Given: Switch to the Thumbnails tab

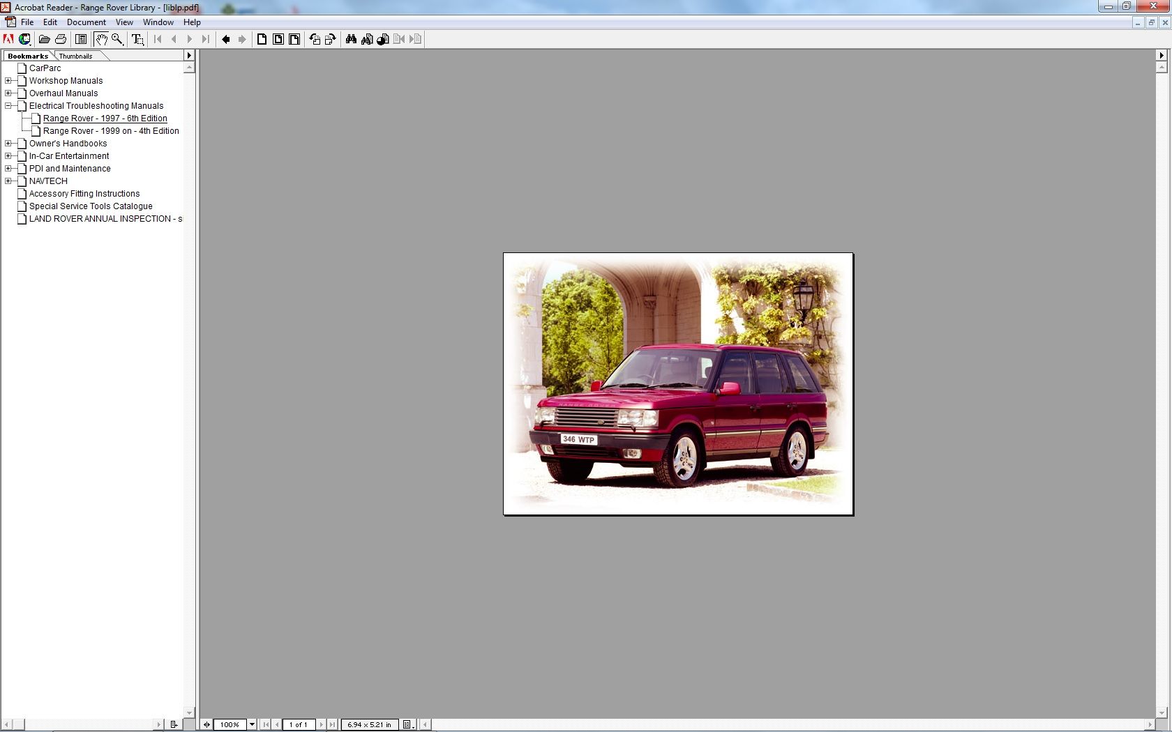Looking at the screenshot, I should (75, 56).
